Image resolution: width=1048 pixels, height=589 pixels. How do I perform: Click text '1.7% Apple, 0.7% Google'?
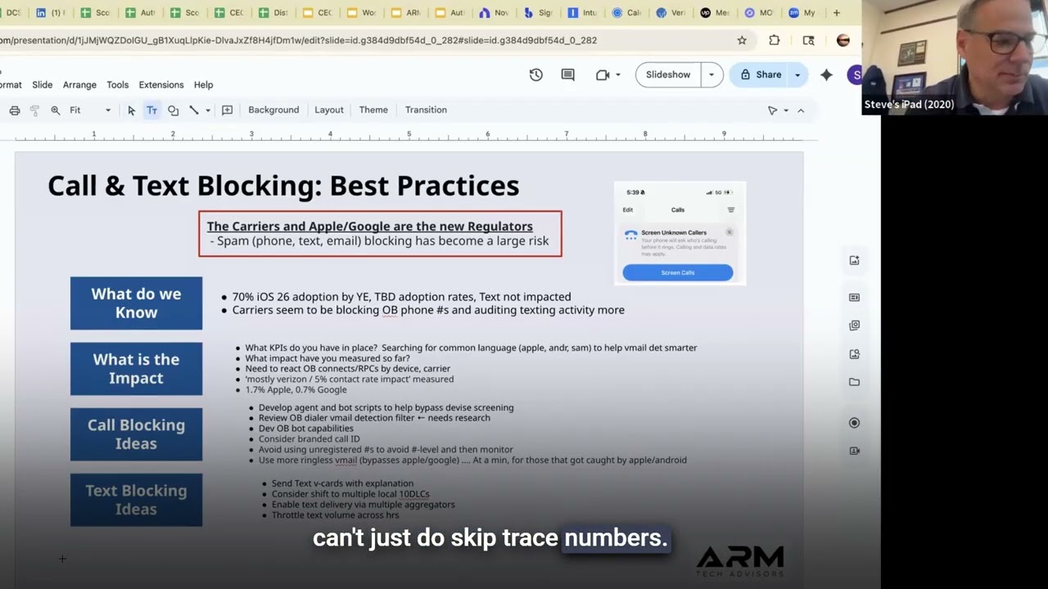296,389
